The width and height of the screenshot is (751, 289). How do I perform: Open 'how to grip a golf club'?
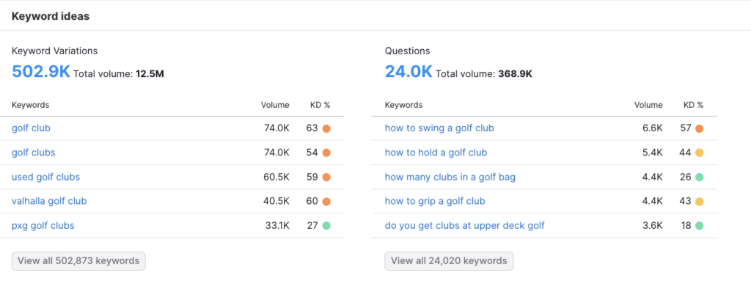pyautogui.click(x=435, y=201)
